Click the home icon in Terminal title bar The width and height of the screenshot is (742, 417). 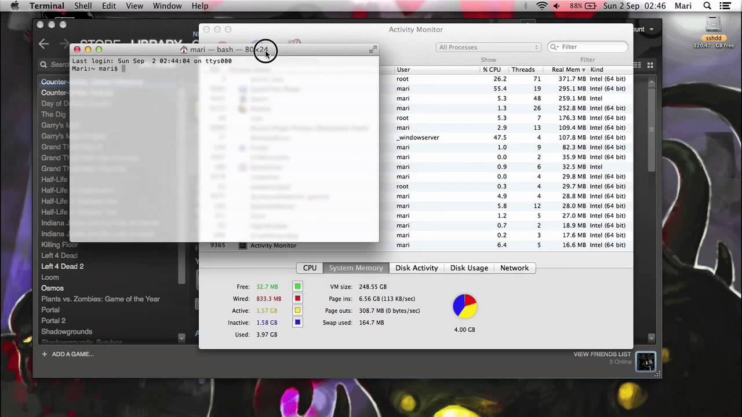pyautogui.click(x=184, y=50)
